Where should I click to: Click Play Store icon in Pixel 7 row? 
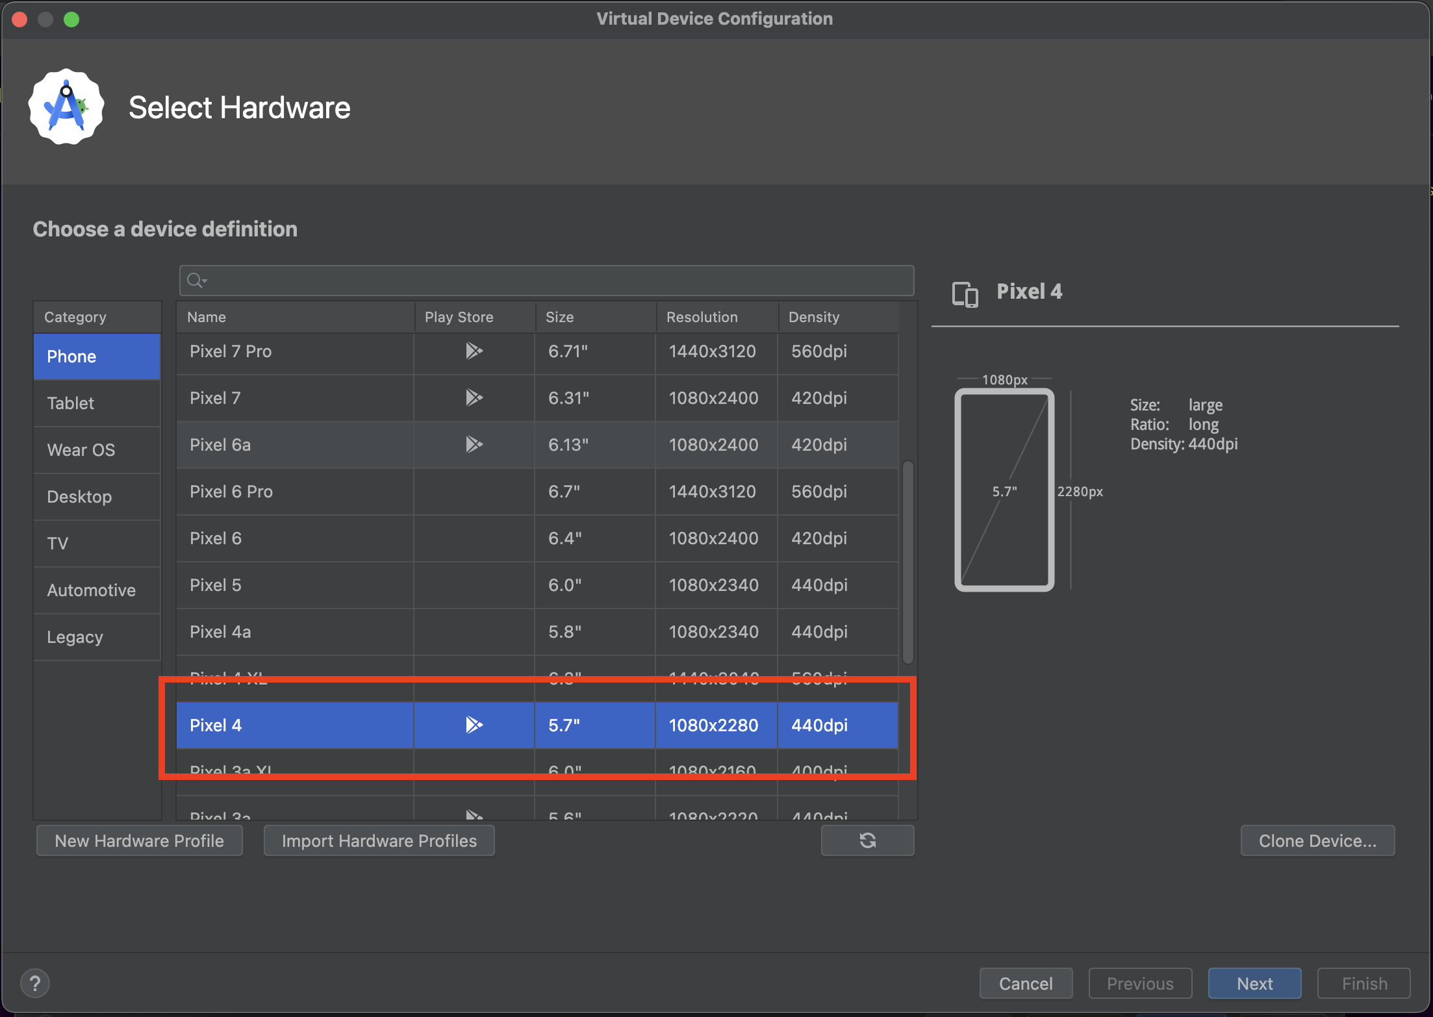point(474,398)
